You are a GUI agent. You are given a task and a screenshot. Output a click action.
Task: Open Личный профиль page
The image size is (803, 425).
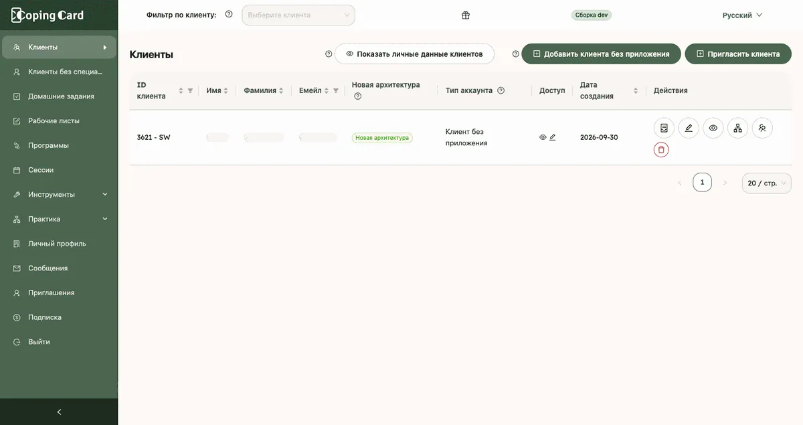[59, 244]
